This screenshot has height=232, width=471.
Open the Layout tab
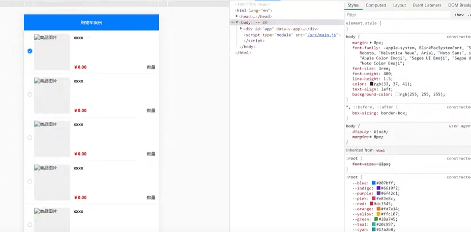(x=399, y=5)
